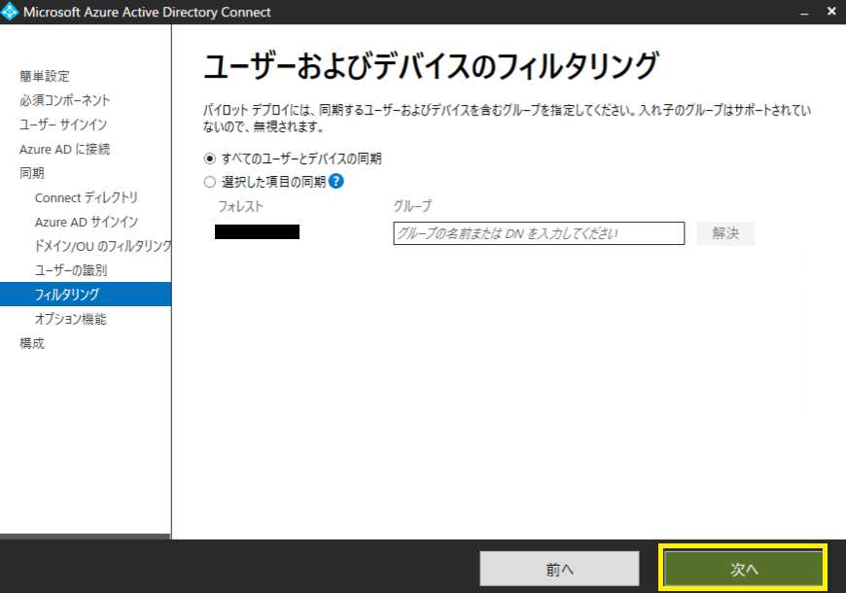Image resolution: width=846 pixels, height=593 pixels.
Task: Open ユーザー サインイン step in sidebar
Action: click(63, 124)
